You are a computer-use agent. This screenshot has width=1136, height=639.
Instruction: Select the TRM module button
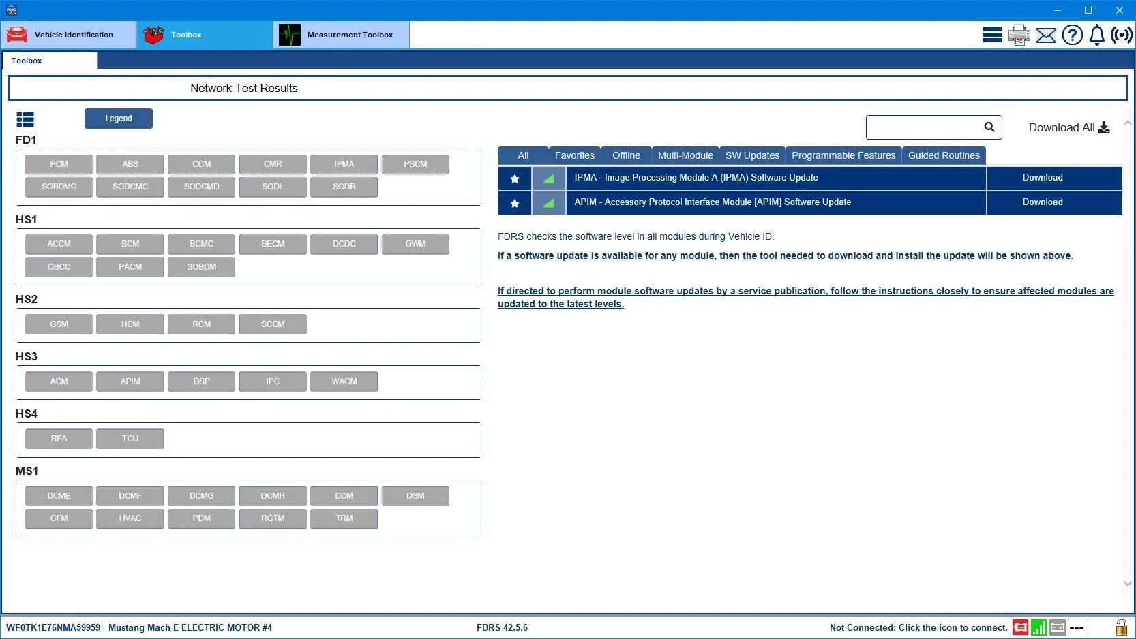[x=344, y=518]
